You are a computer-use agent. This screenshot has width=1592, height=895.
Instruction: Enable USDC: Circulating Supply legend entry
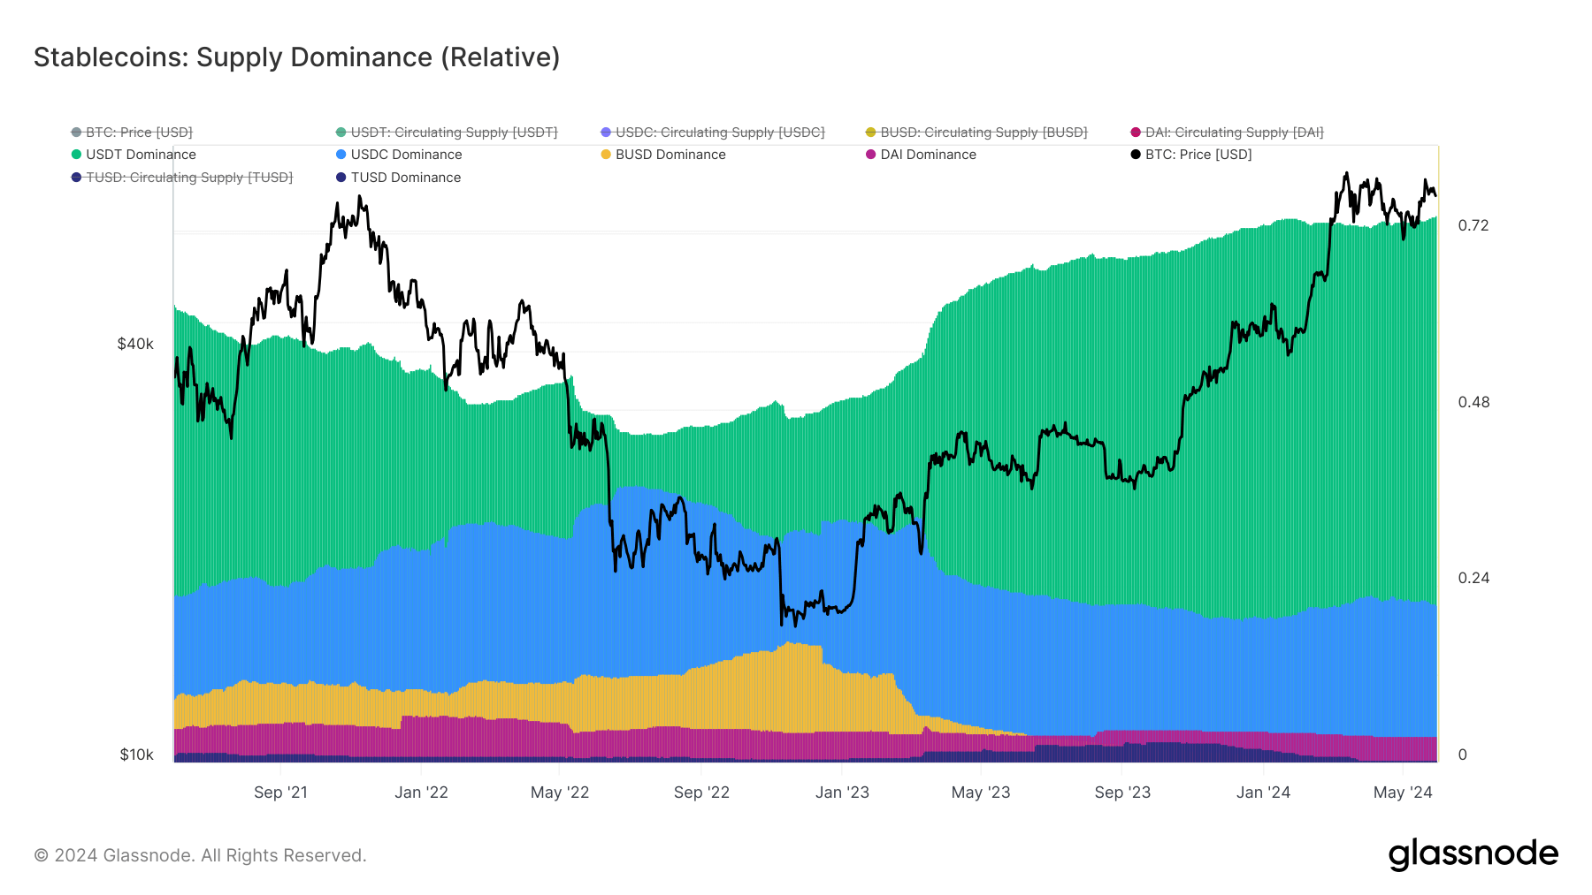(719, 133)
